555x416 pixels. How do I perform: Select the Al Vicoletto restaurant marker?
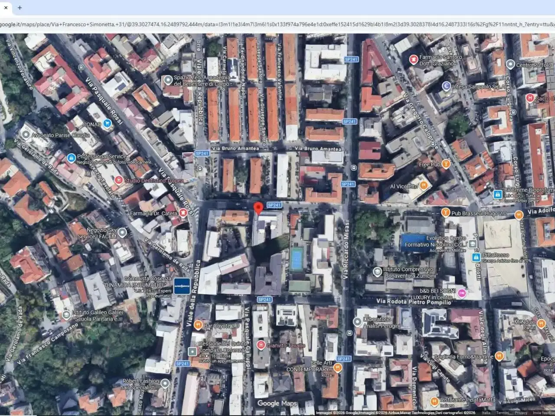click(x=424, y=185)
